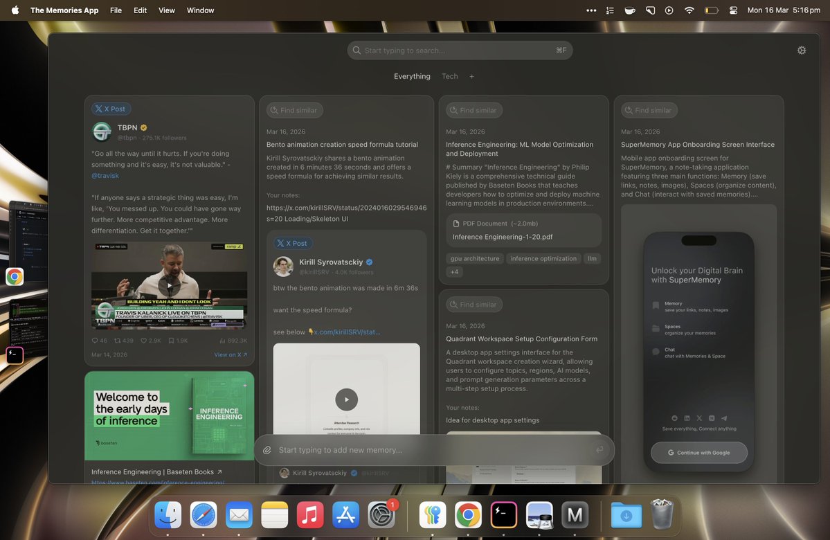Viewport: 830px width, 540px height.
Task: Expand the '+4' more tags chip
Action: (454, 271)
